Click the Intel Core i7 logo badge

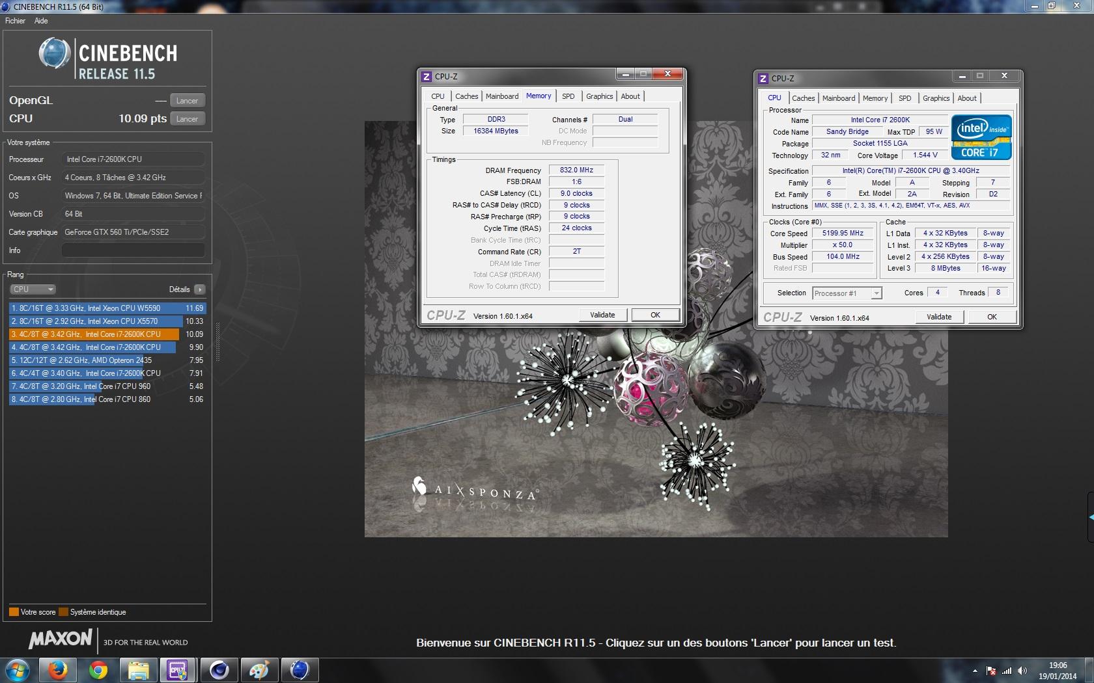click(981, 137)
